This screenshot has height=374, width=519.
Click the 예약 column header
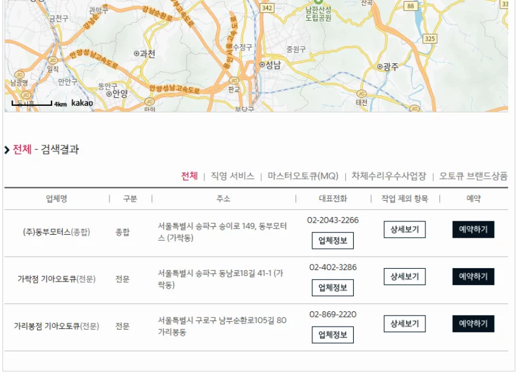tap(473, 198)
